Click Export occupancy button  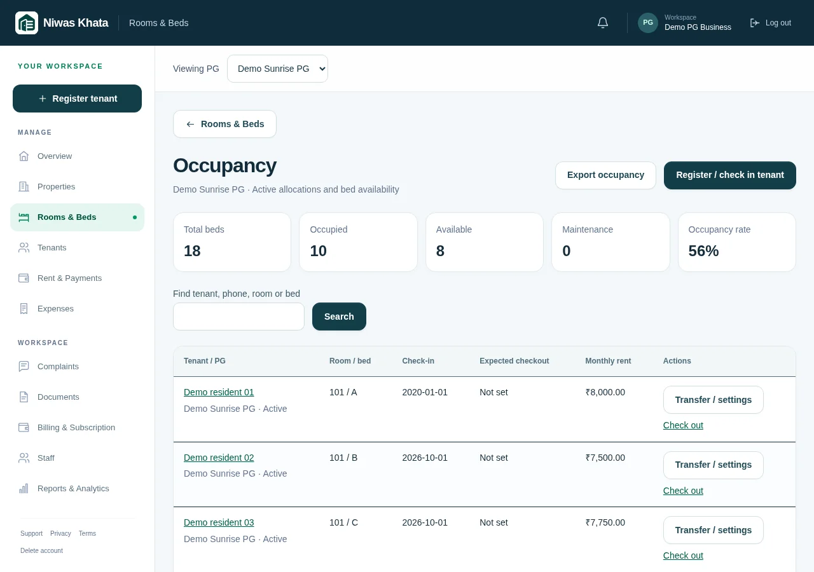[x=605, y=175]
